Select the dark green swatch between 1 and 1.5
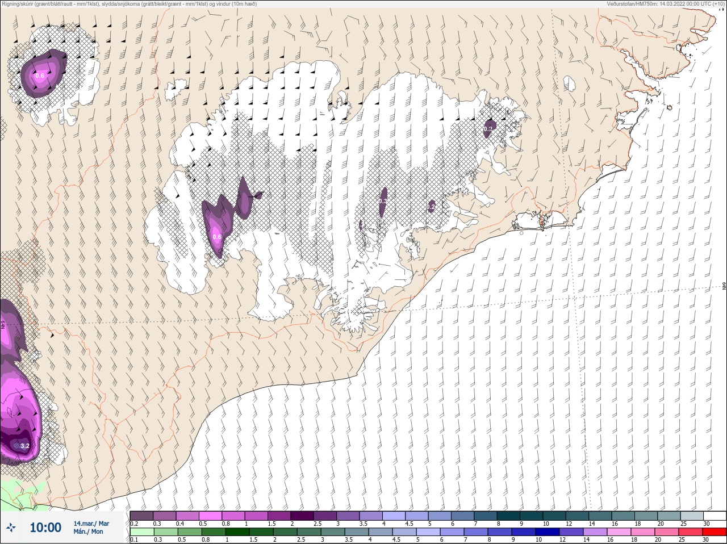This screenshot has height=544, width=727. pyautogui.click(x=237, y=533)
